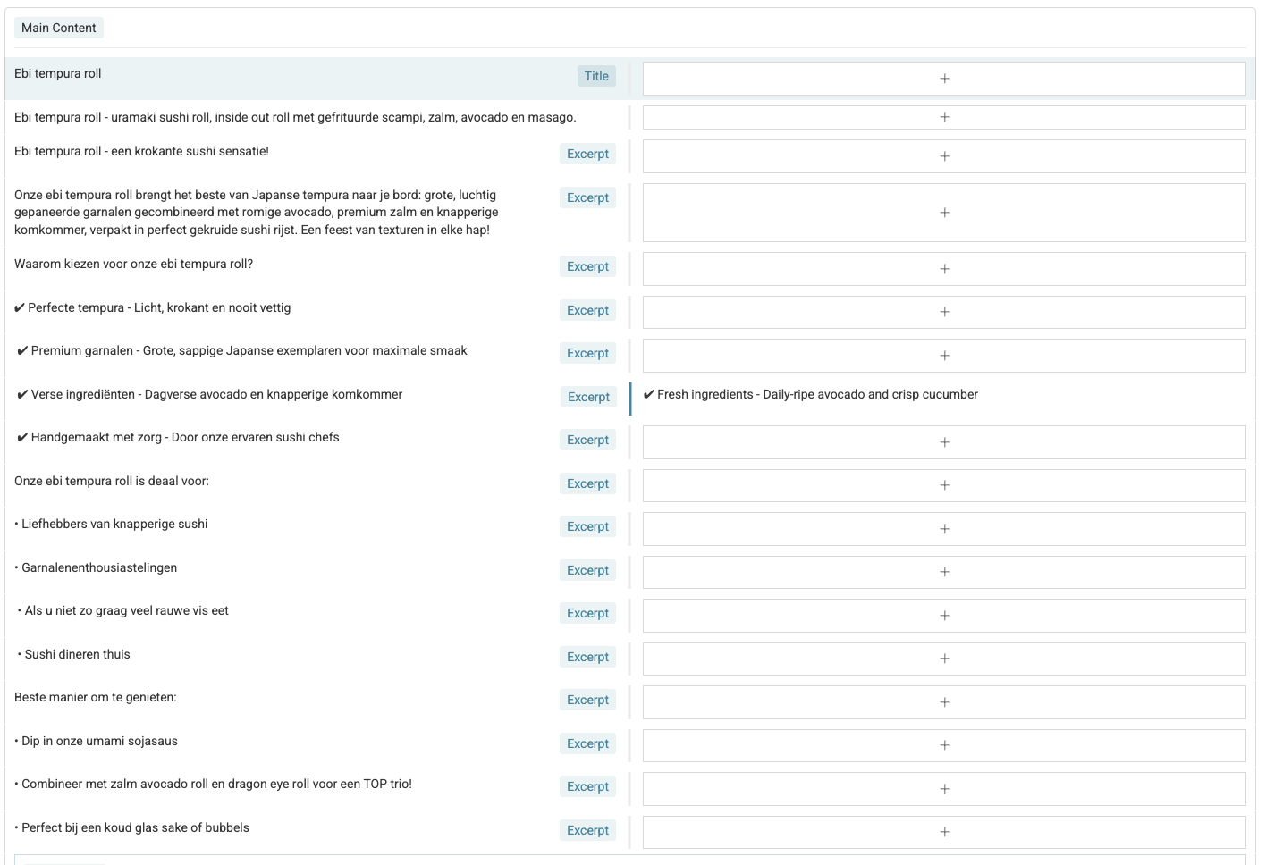Viewport: 1266px width, 865px height.
Task: Add translation for 'Sushi dineren thuis'
Action: (944, 659)
